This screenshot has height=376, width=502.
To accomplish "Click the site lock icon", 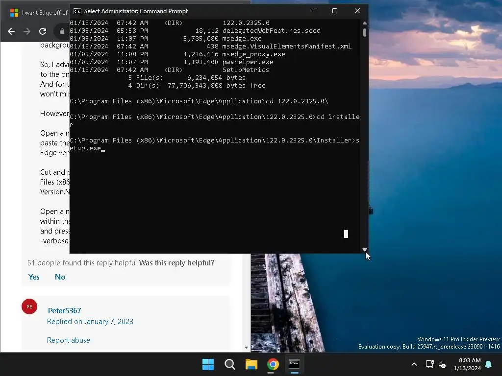I will tap(62, 31).
